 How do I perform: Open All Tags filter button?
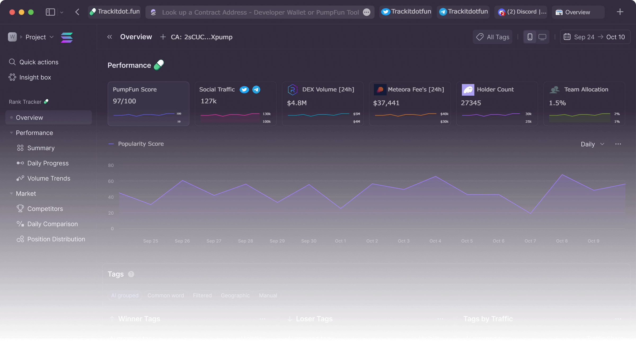(x=493, y=37)
